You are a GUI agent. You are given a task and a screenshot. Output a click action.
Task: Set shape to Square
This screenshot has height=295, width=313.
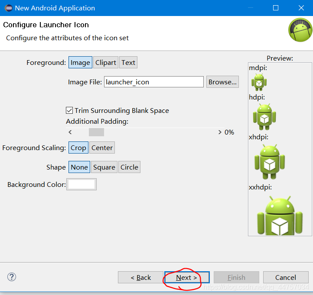tap(104, 167)
